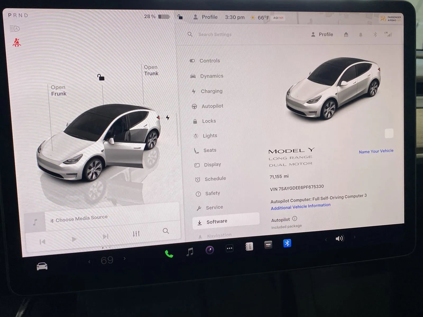
Task: Open the Phone app in bottom bar
Action: click(169, 254)
